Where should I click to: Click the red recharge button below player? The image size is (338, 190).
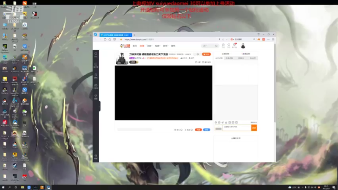[x=198, y=130]
